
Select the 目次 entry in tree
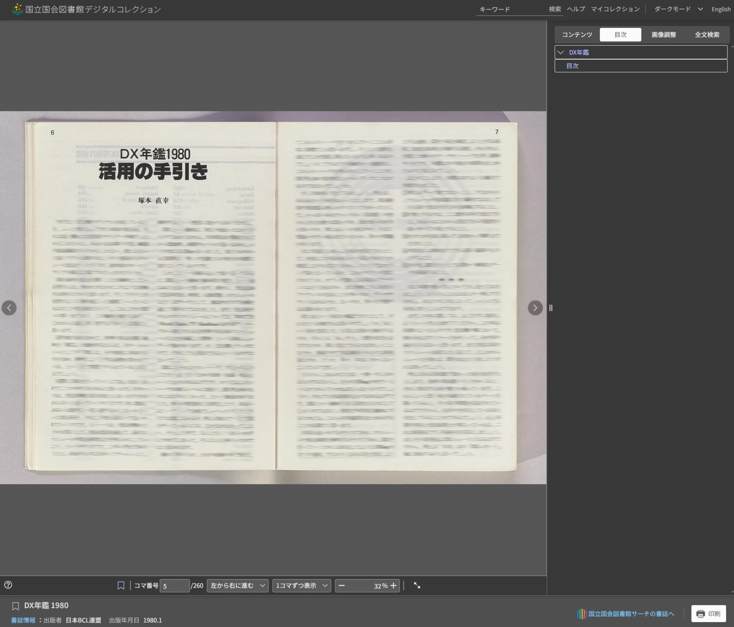coord(572,66)
